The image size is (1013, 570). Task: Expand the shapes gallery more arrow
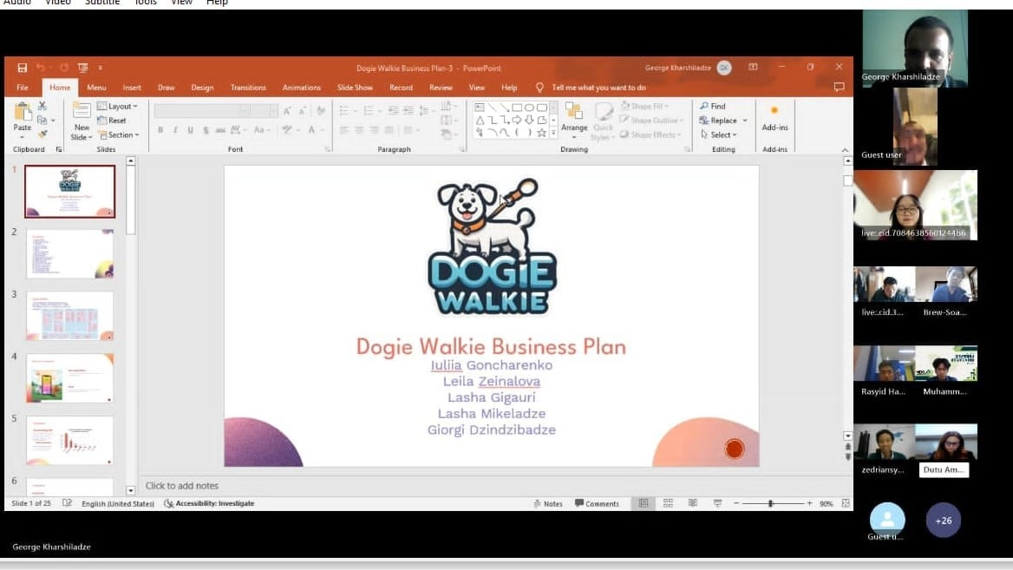pos(553,133)
